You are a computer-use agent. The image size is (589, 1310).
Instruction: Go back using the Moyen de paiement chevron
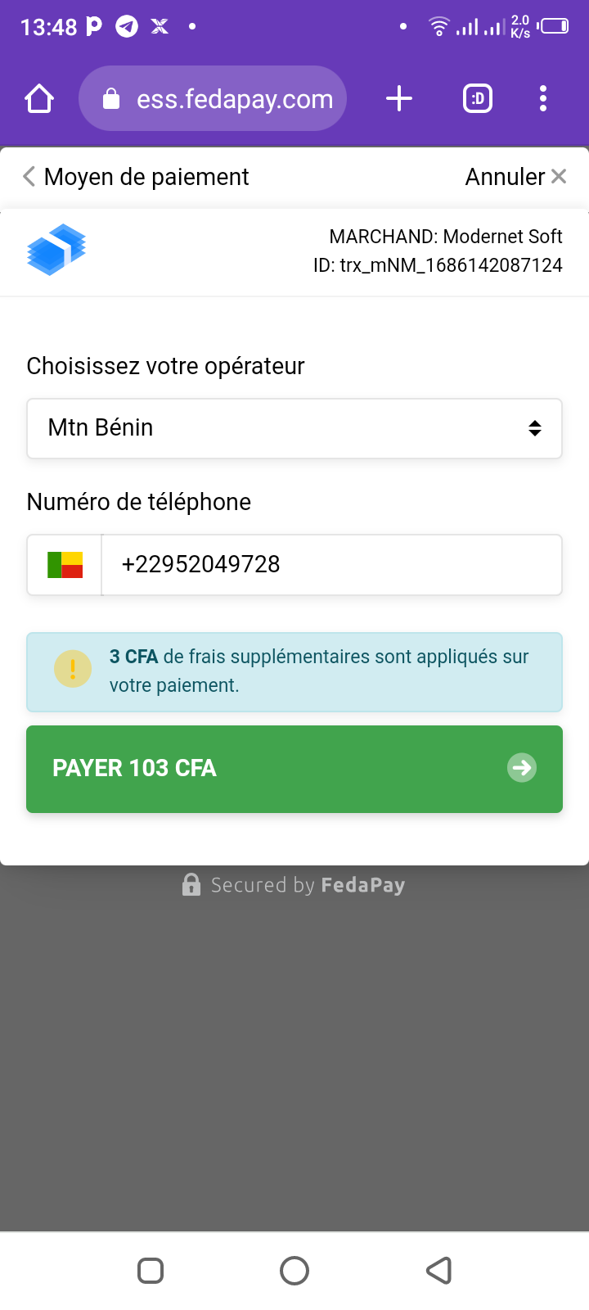click(x=29, y=177)
